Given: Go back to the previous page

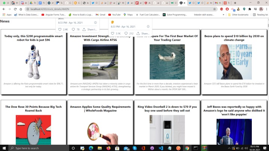Looking at the screenshot, I should [x=4, y=9].
